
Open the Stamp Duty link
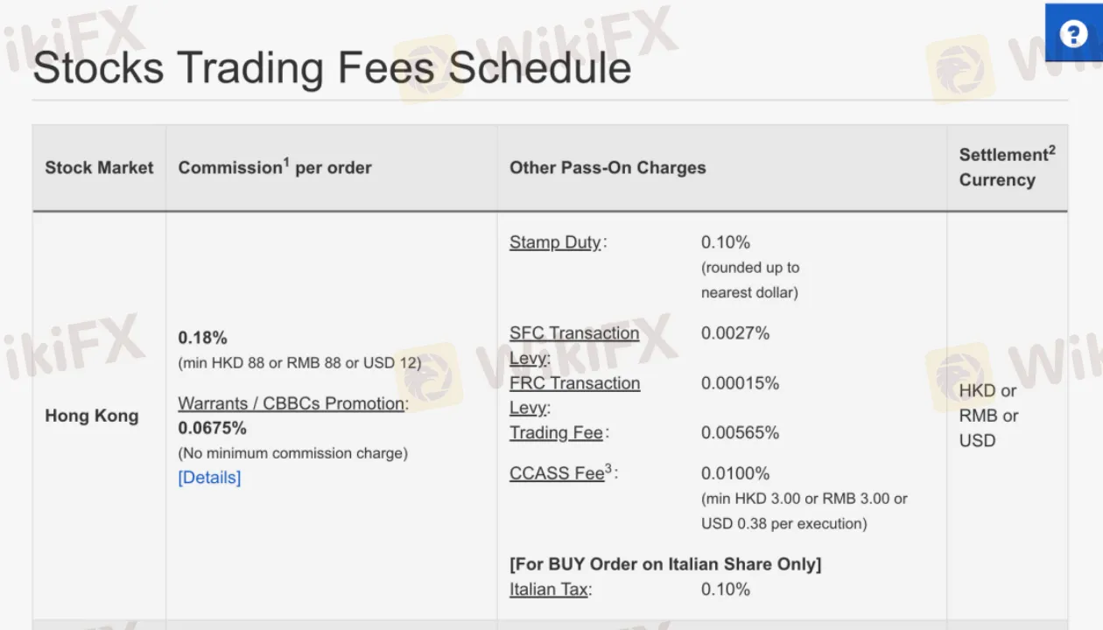click(555, 242)
